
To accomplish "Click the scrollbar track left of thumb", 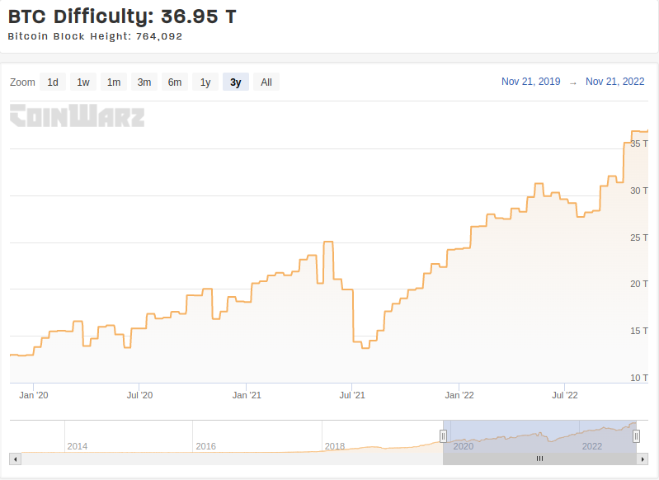I will click(x=232, y=459).
